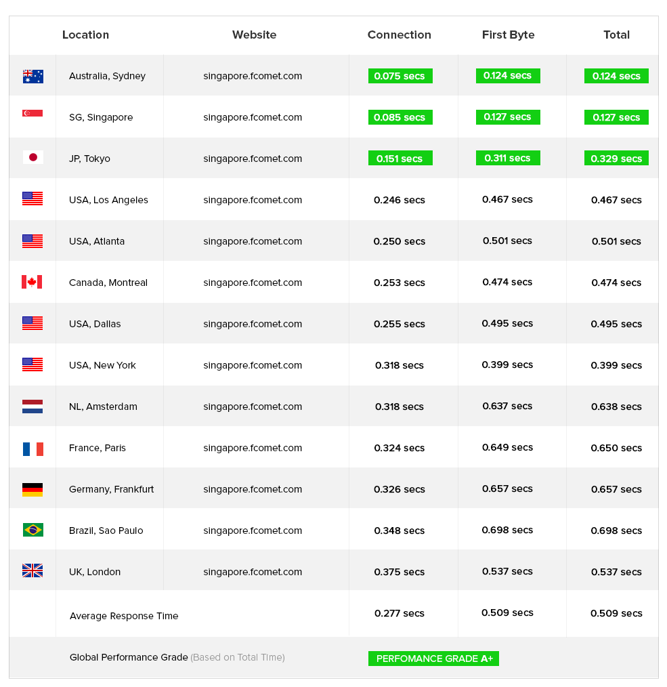
Task: Click the Connection column header
Action: 399,35
